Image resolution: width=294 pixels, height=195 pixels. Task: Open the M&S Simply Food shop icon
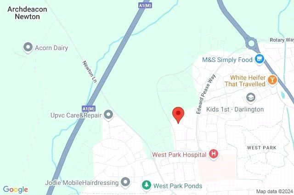[260, 60]
